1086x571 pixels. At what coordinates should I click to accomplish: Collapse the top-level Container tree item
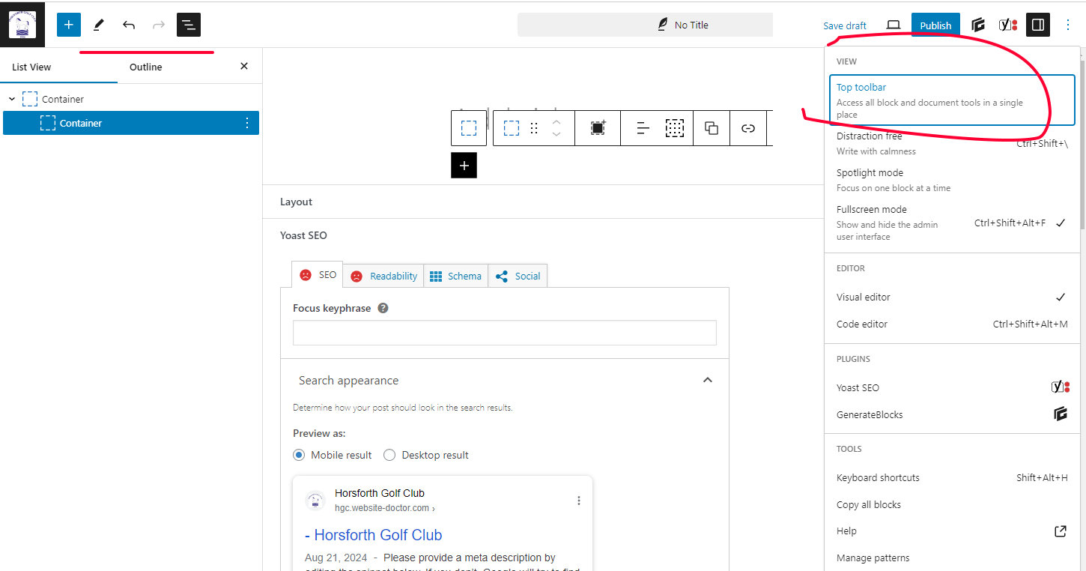tap(12, 99)
